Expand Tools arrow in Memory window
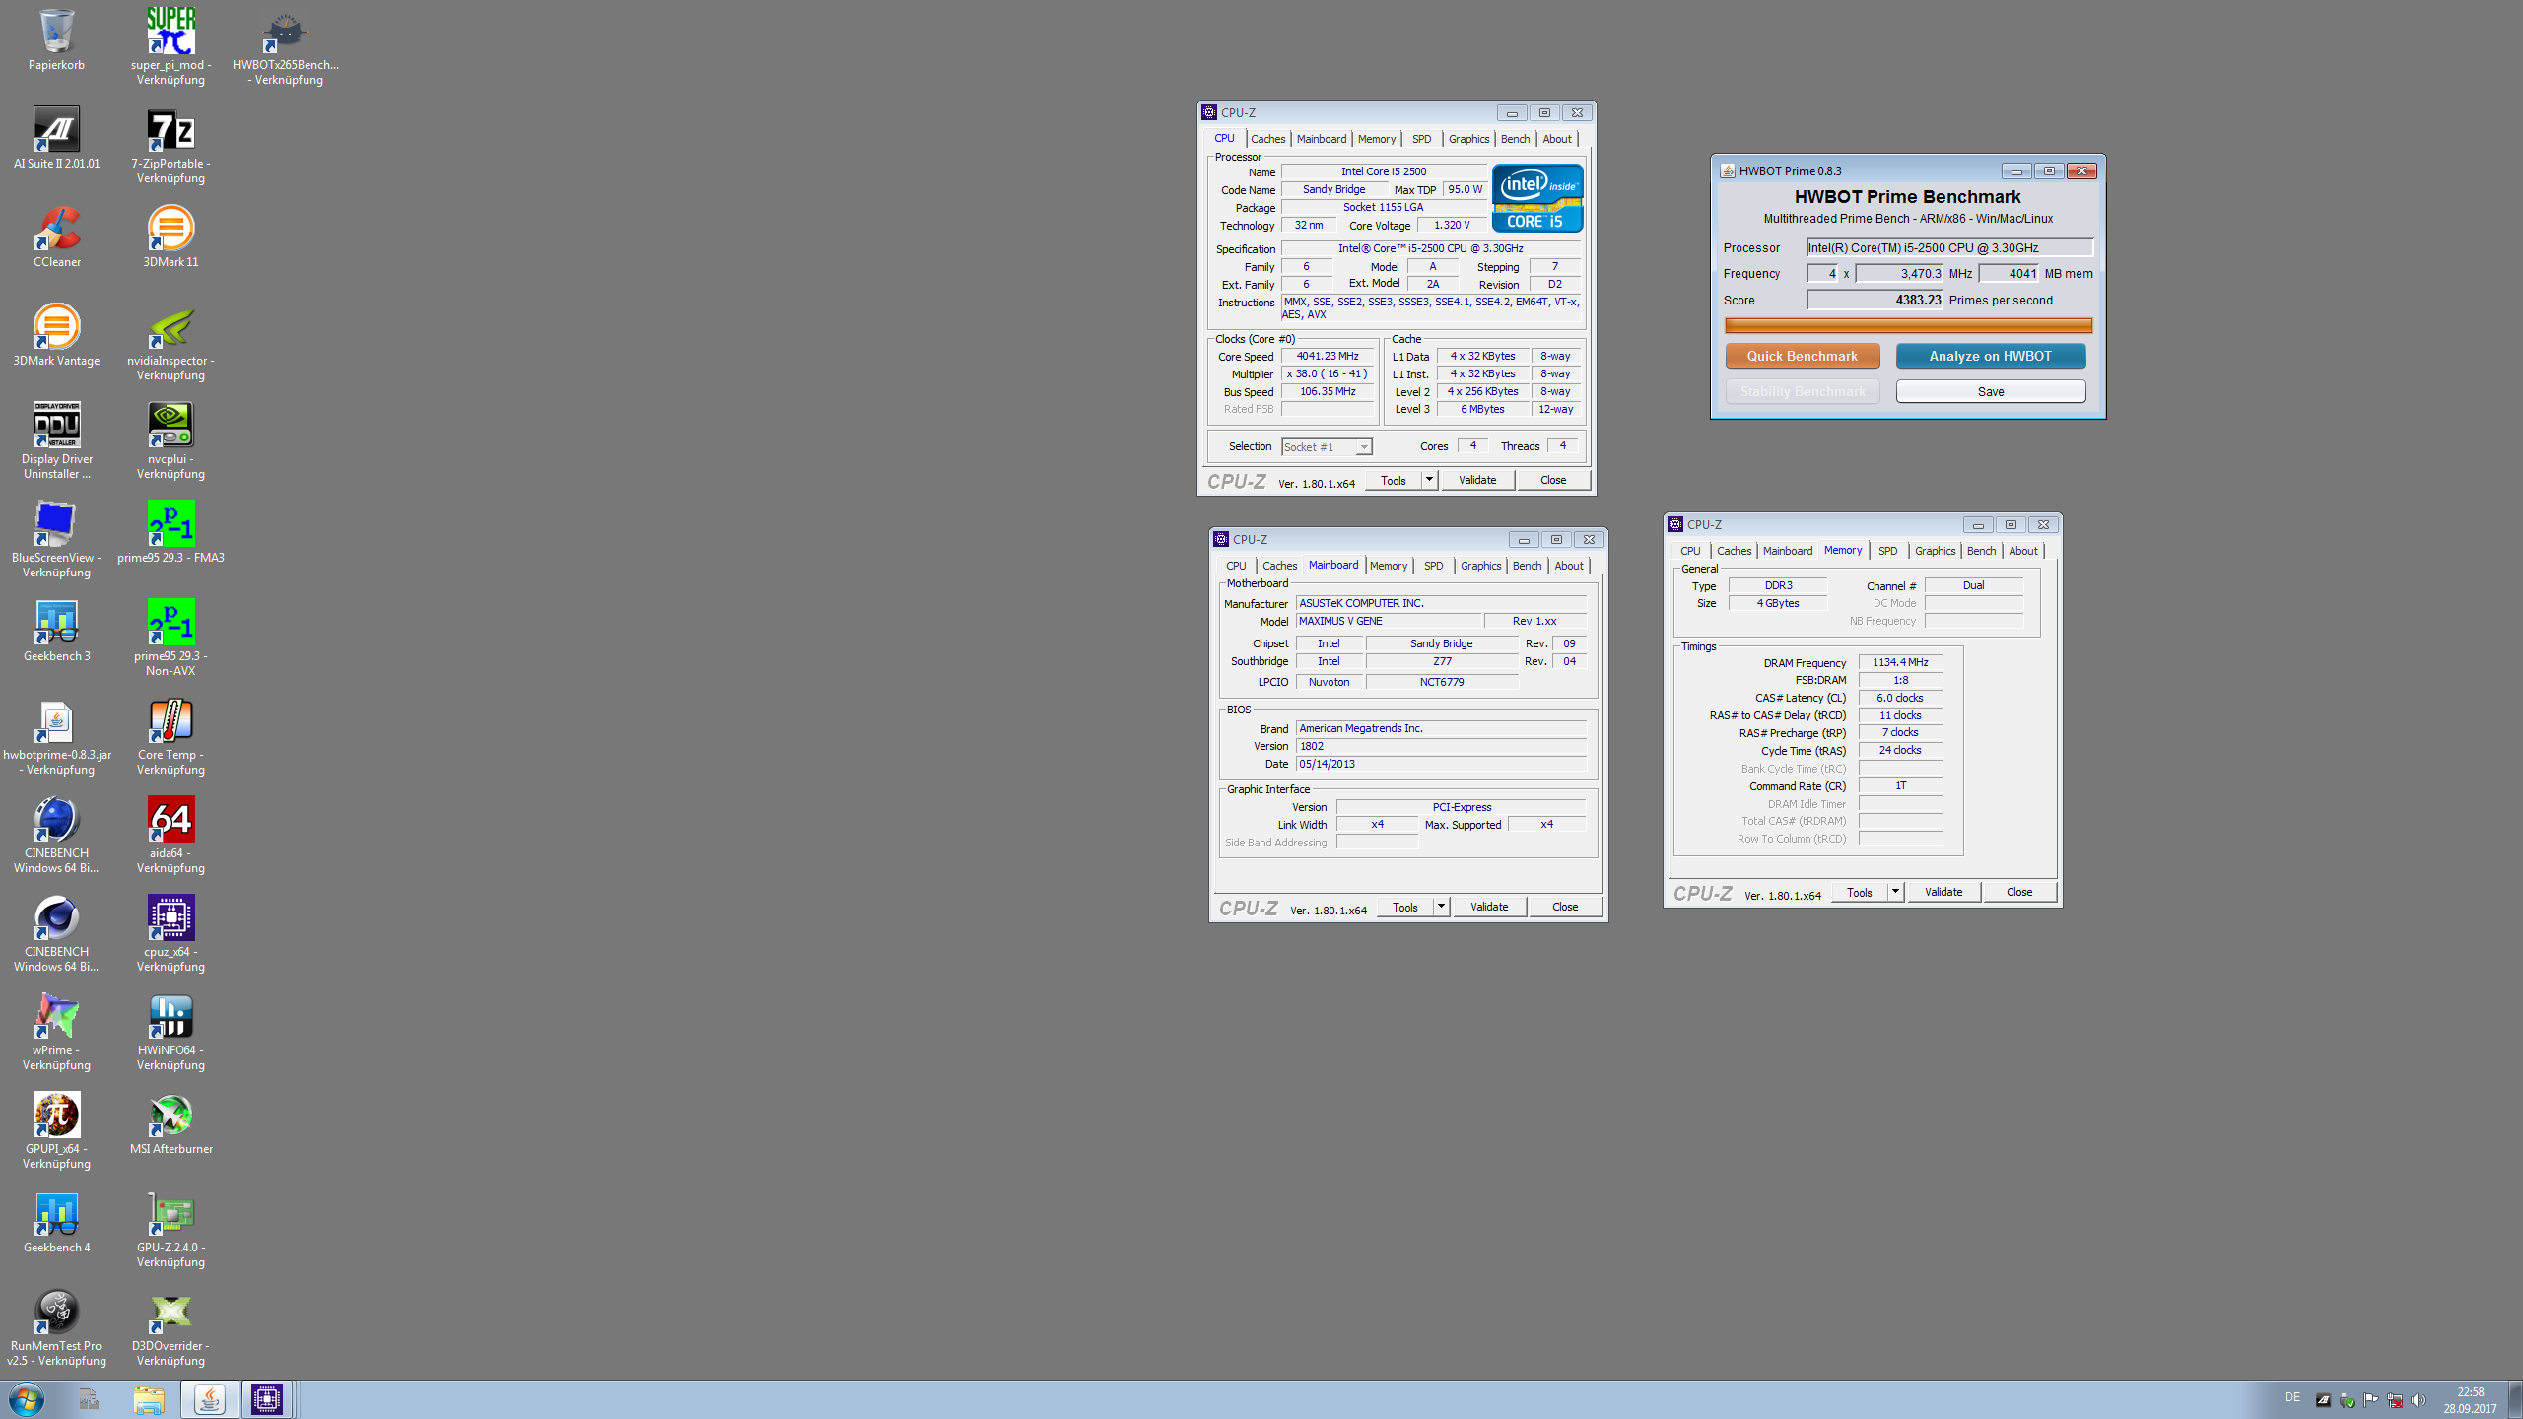The height and width of the screenshot is (1419, 2523). pyautogui.click(x=1895, y=892)
